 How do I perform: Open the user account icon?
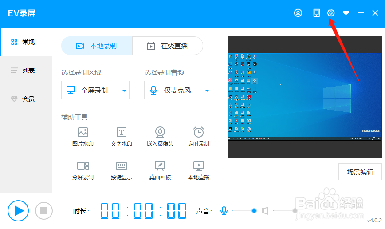tap(298, 13)
